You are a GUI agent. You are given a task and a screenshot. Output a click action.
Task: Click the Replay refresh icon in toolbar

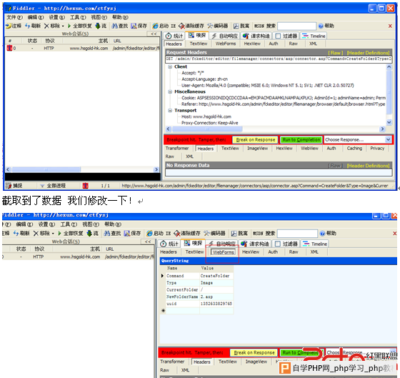point(28,26)
